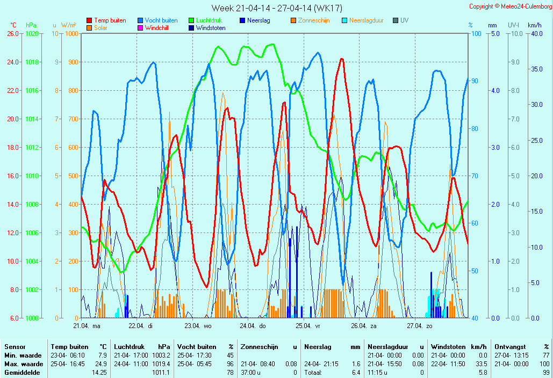
Task: Click the orange Zonneschijn legend swatch
Action: pos(293,20)
